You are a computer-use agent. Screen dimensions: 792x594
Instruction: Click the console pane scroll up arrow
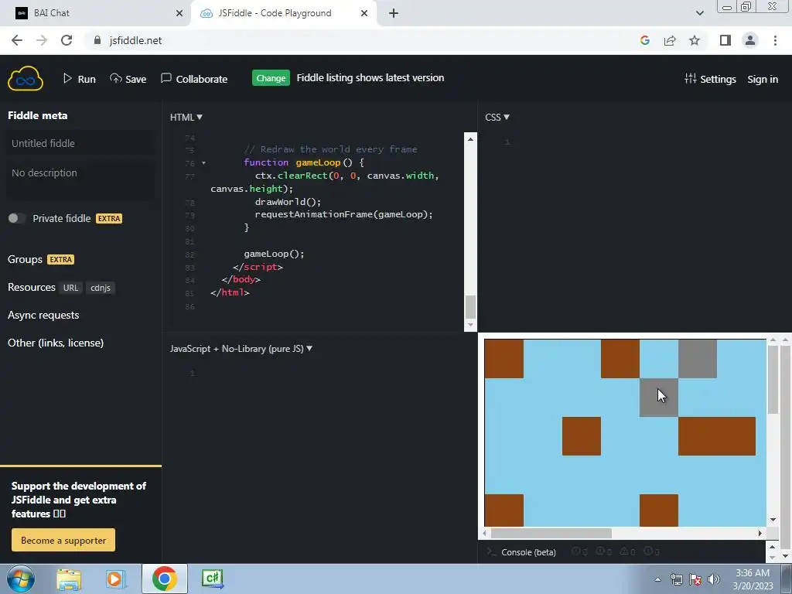pyautogui.click(x=772, y=547)
